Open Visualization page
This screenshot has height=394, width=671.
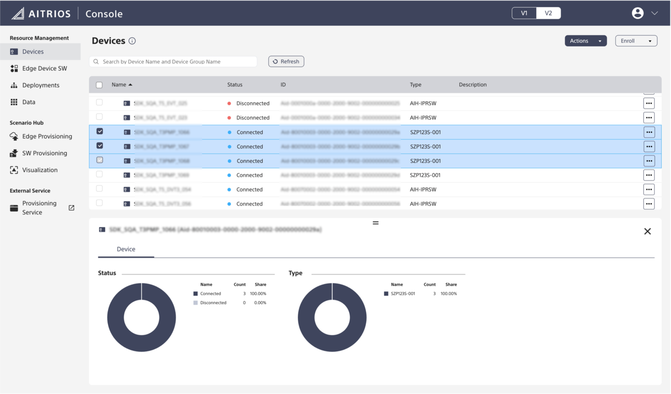point(40,170)
